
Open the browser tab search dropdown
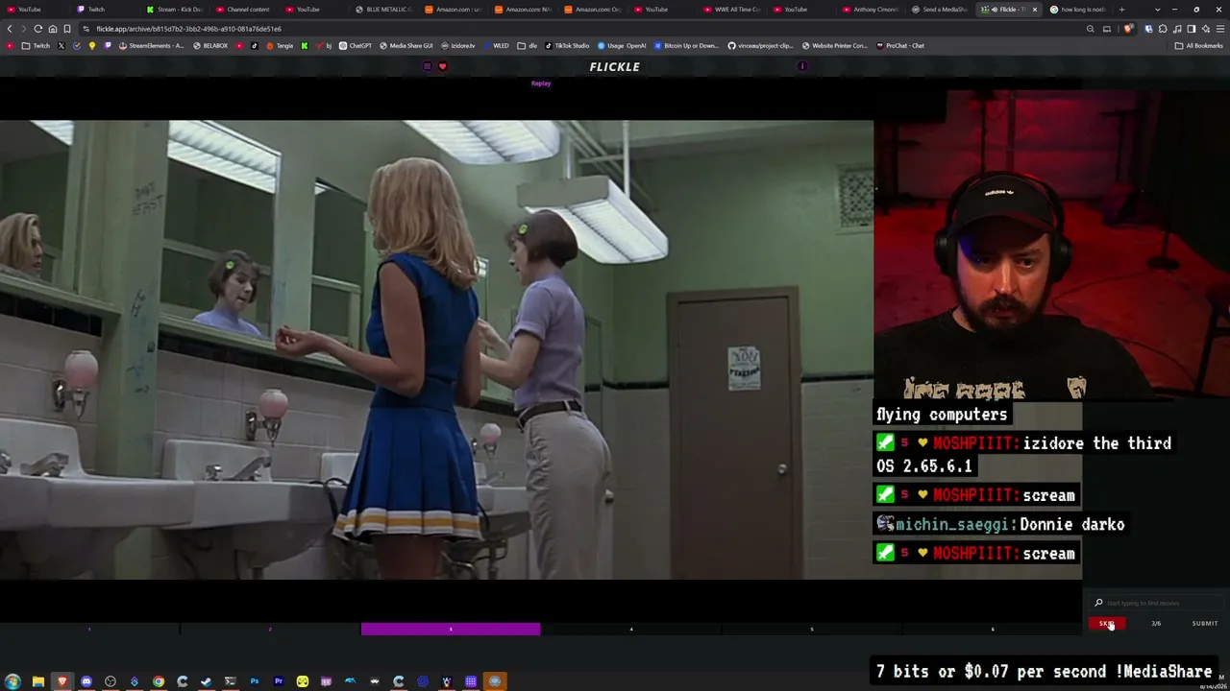1158,10
